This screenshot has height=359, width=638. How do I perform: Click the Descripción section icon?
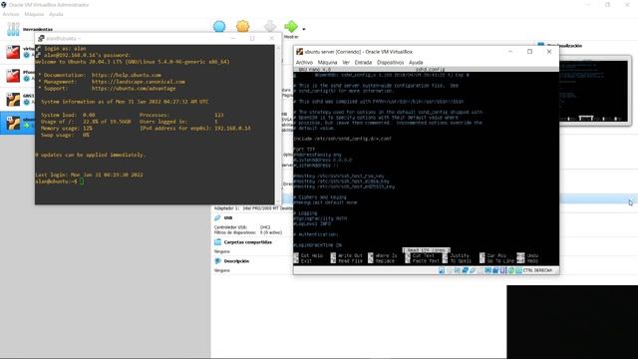pos(217,261)
